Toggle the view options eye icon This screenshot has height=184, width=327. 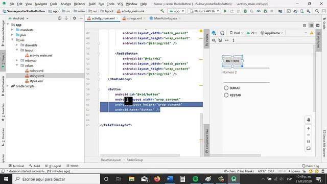214,40
